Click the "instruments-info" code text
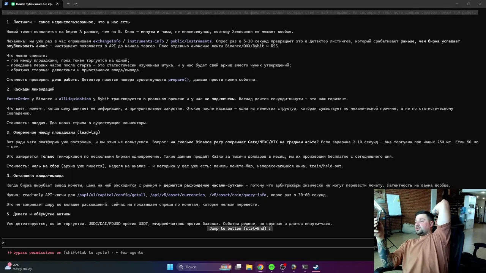 tap(146, 41)
